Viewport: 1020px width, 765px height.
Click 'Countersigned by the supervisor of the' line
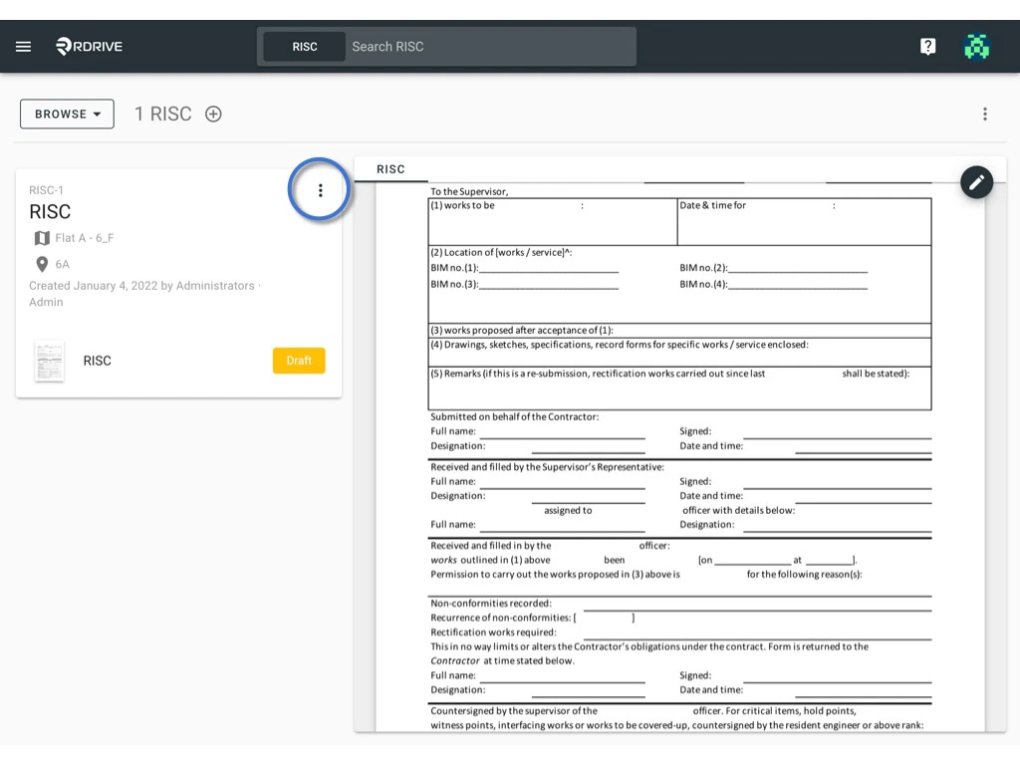(642, 711)
